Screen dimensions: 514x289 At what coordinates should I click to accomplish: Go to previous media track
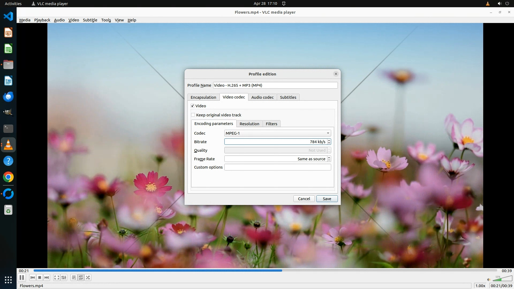pos(32,277)
